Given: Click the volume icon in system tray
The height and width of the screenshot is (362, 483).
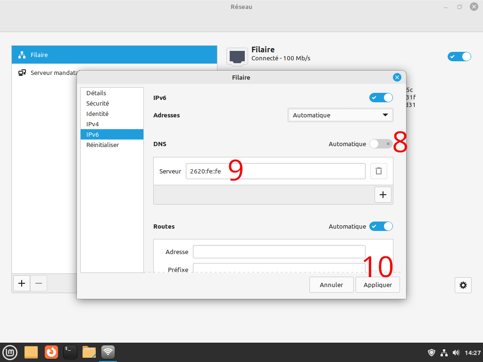Looking at the screenshot, I should pos(456,353).
